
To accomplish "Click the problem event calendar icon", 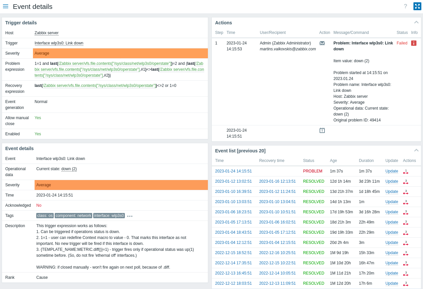I will (322, 130).
